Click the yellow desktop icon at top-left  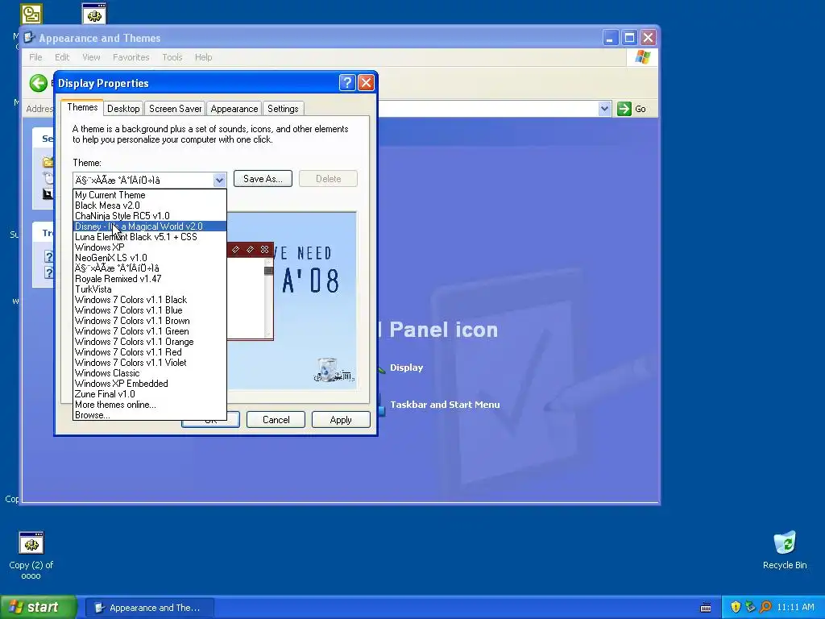coord(31,14)
